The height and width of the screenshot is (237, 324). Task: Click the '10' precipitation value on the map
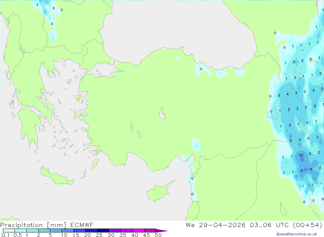tap(301, 155)
